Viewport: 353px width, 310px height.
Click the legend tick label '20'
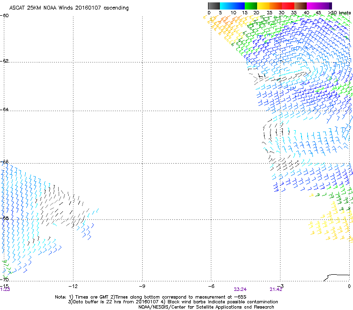[x=256, y=13]
